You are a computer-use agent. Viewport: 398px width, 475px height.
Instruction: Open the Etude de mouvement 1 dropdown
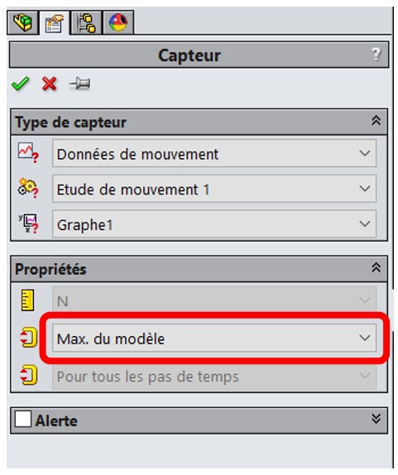pos(214,189)
